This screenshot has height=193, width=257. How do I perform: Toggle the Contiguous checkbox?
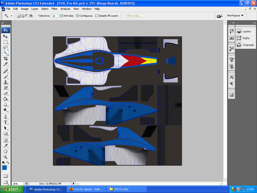pyautogui.click(x=77, y=16)
